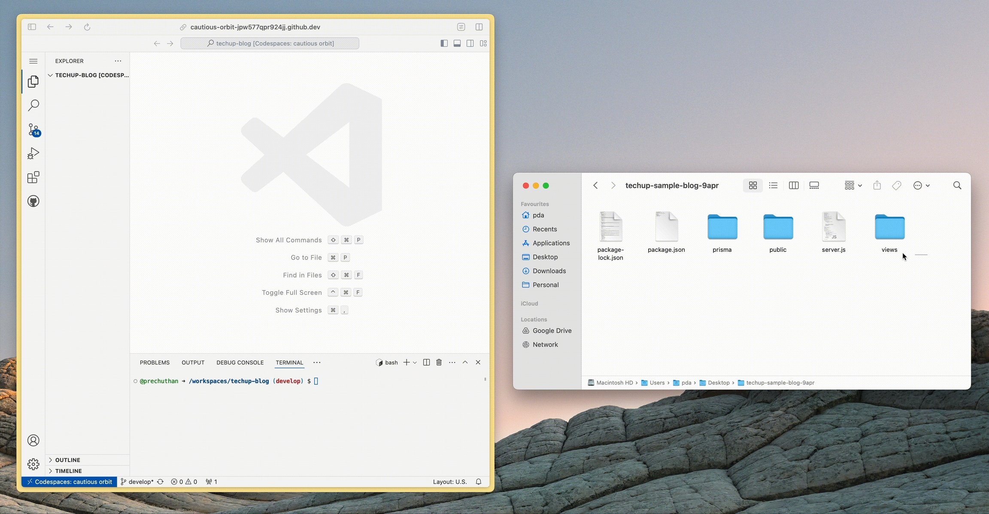Click the techup-blog command center search field
The width and height of the screenshot is (989, 514).
(270, 43)
